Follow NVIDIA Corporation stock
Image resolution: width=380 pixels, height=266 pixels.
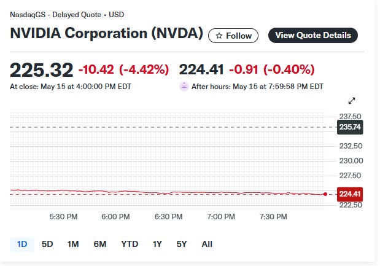(x=233, y=36)
